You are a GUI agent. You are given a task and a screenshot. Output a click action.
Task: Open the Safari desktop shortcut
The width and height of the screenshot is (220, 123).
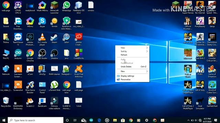point(66,38)
